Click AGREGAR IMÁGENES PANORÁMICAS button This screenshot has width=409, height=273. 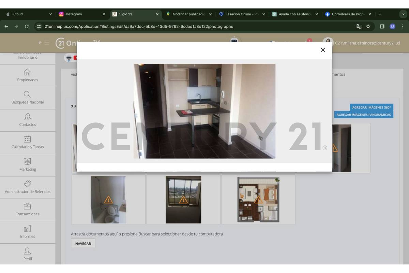(364, 115)
